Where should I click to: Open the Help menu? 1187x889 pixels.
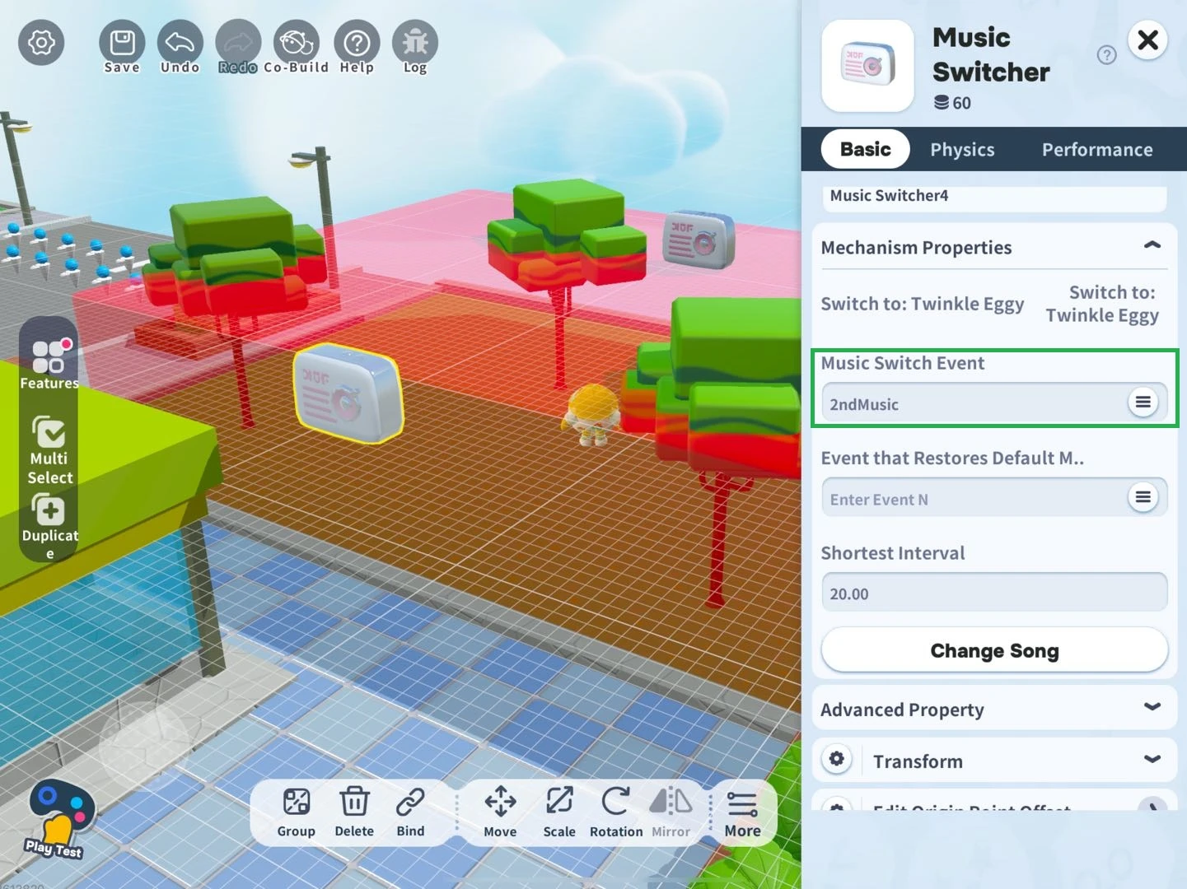tap(357, 48)
